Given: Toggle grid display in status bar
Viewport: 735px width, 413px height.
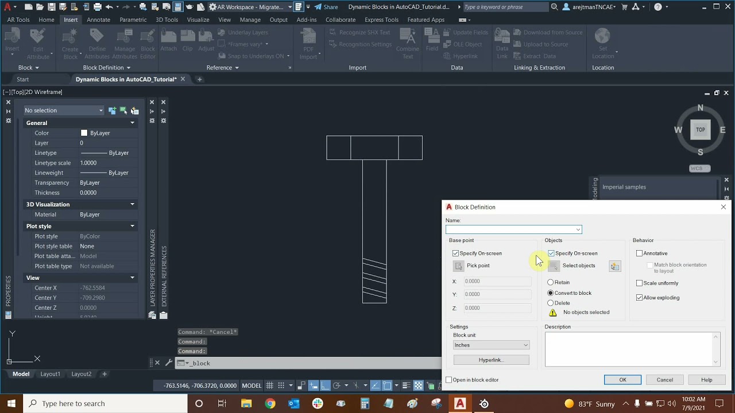Looking at the screenshot, I should (x=269, y=385).
